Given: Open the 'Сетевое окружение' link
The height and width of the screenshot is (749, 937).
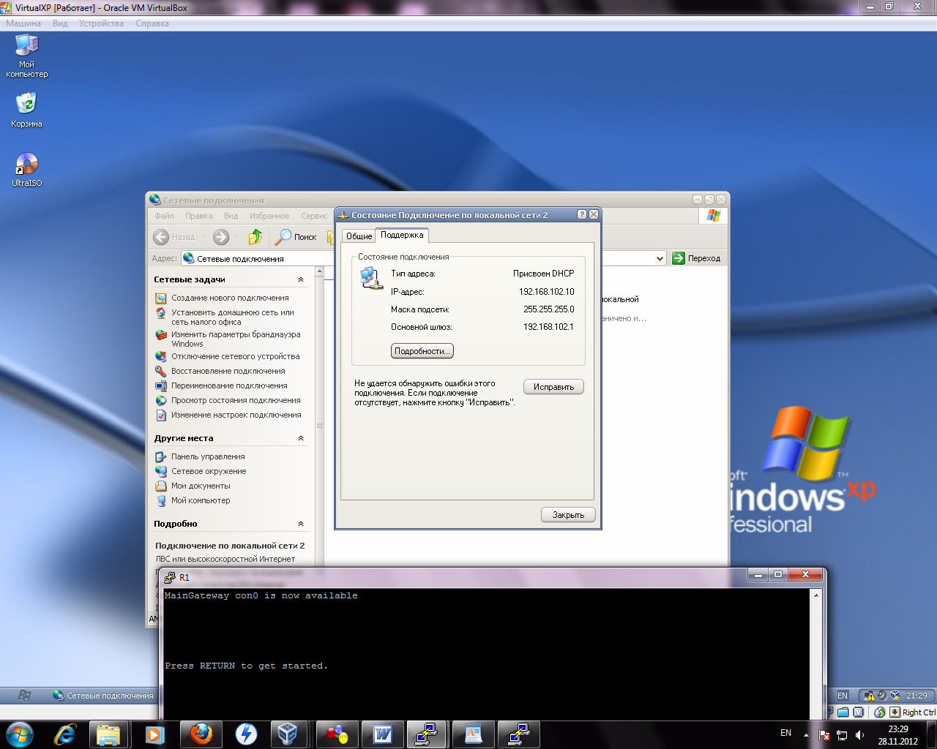Looking at the screenshot, I should (x=209, y=472).
